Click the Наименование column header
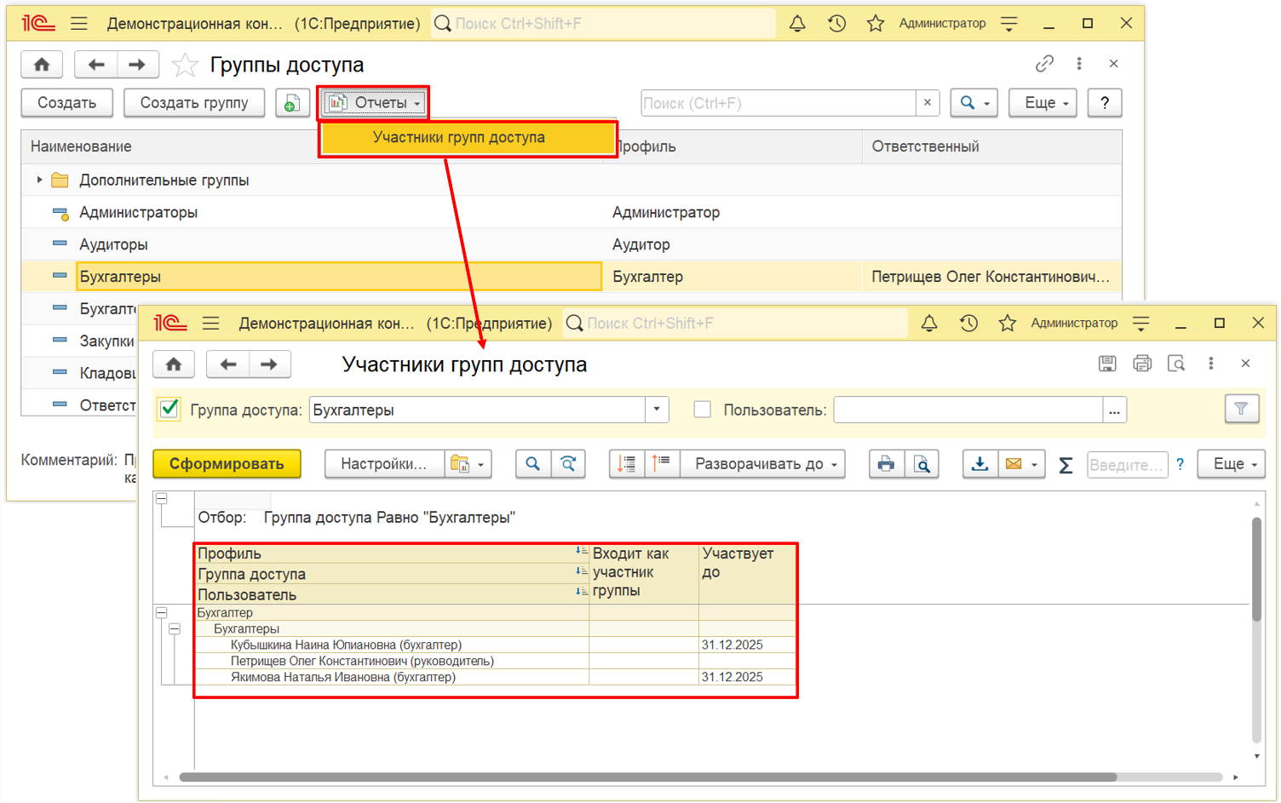 coord(170,146)
